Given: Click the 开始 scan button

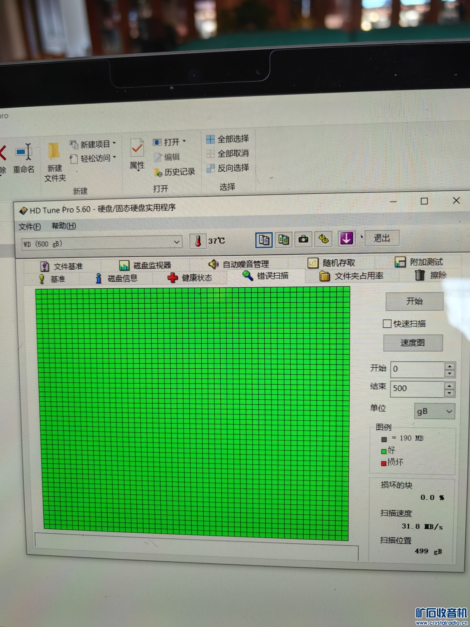Looking at the screenshot, I should pos(414,301).
